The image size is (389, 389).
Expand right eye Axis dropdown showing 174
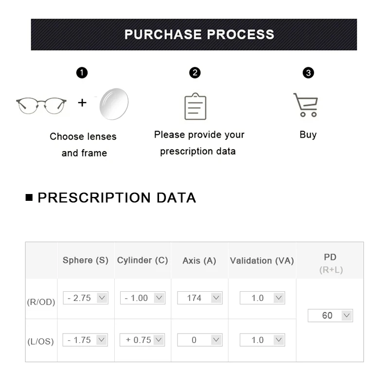200,298
